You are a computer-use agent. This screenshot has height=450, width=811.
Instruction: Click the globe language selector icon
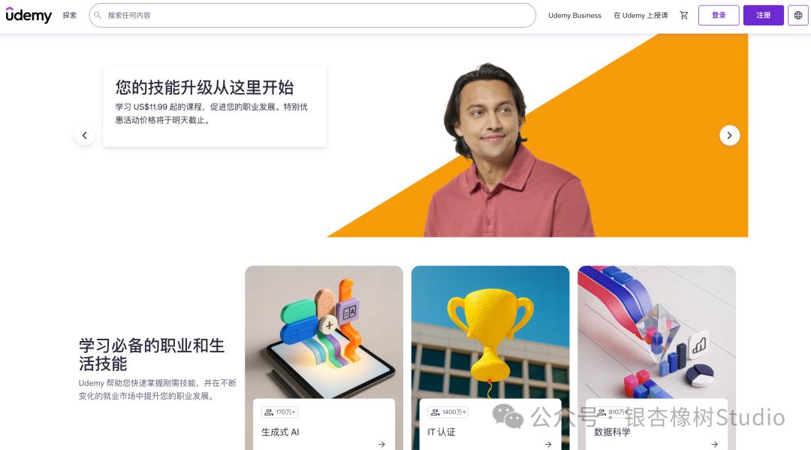coord(798,16)
